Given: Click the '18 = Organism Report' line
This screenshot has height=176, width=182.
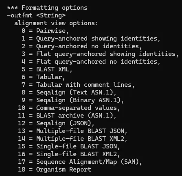Looking at the screenshot, I should (55, 170).
